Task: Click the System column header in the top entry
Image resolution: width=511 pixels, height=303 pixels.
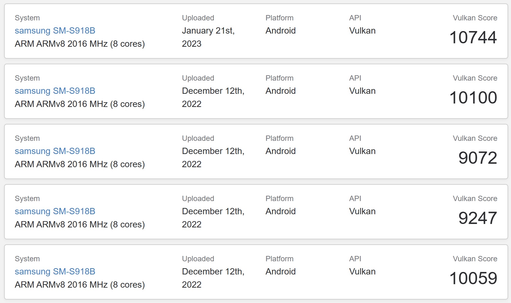Action: 27,18
